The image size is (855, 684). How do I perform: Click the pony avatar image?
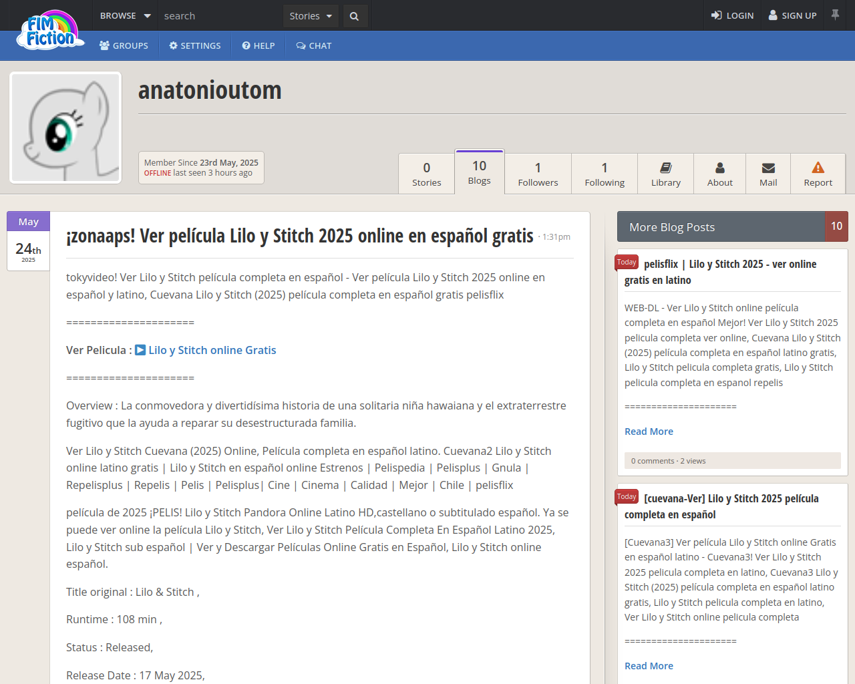(65, 128)
